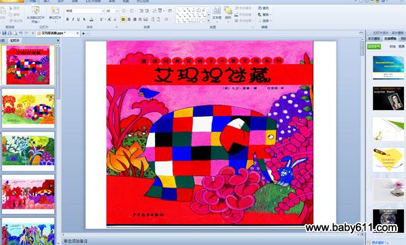Image resolution: width=406 pixels, height=245 pixels.
Task: Switch to the Slides tab in left pane
Action: pos(15,40)
